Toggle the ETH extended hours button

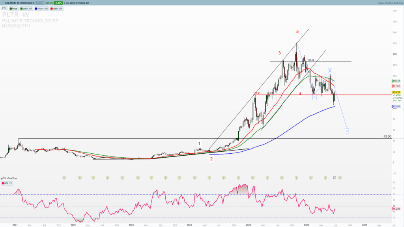4,9
